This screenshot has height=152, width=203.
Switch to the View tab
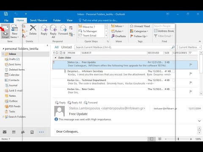(x=70, y=20)
